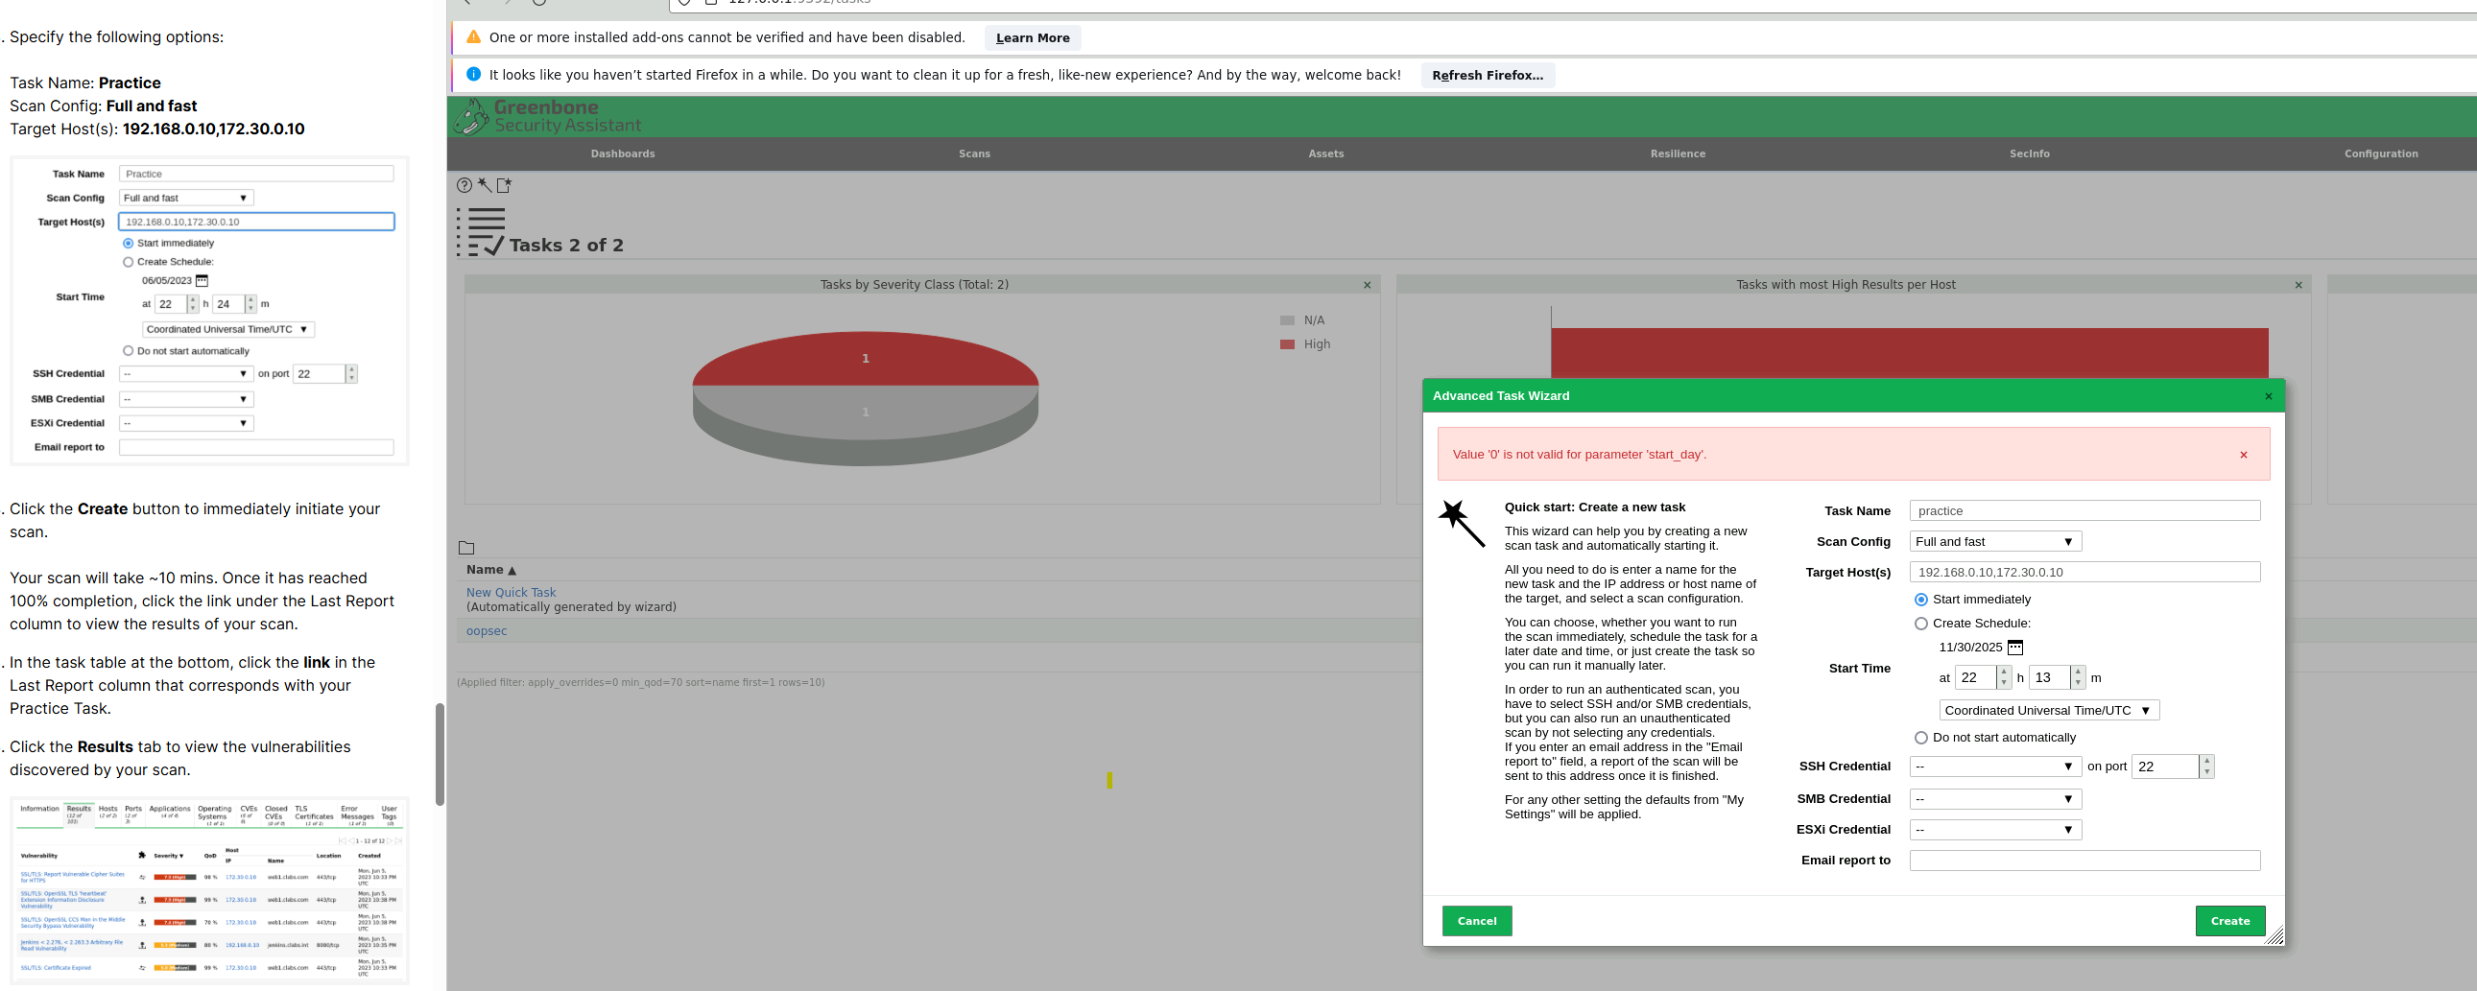The height and width of the screenshot is (991, 2477).
Task: Open the Scan Config dropdown
Action: (x=1994, y=542)
